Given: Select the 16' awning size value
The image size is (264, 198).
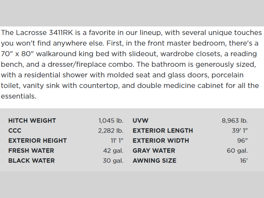Looking at the screenshot, I should click(x=243, y=161).
